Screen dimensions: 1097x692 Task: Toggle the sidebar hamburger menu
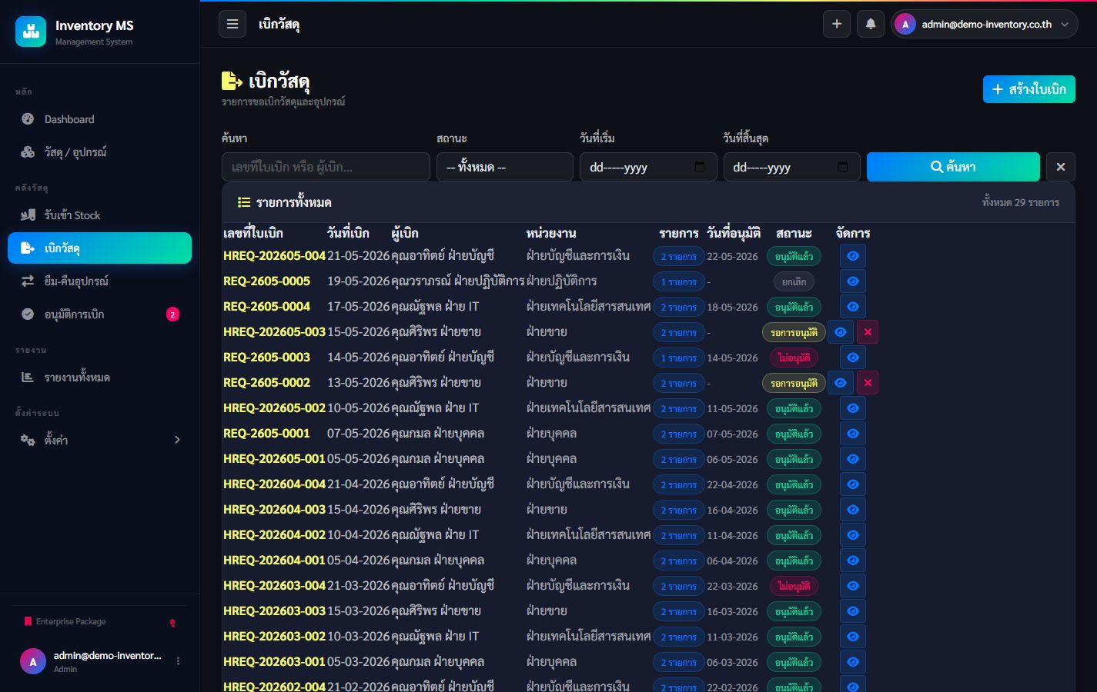pos(232,24)
